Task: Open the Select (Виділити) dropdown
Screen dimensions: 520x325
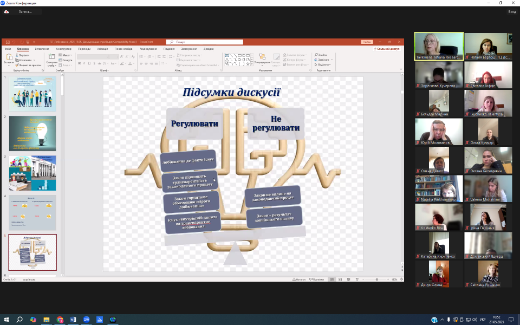Action: (323, 63)
